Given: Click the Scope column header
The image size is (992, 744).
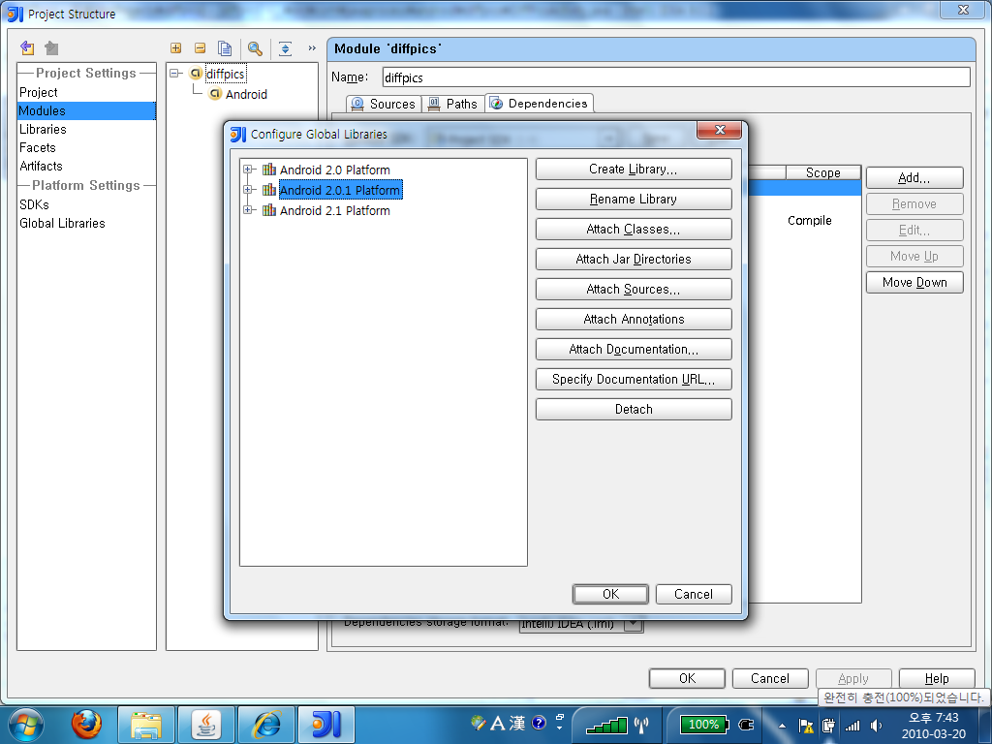Looking at the screenshot, I should click(823, 172).
